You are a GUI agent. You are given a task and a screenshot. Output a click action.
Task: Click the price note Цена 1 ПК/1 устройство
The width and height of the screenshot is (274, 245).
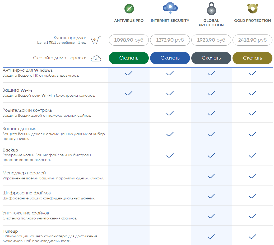point(62,43)
